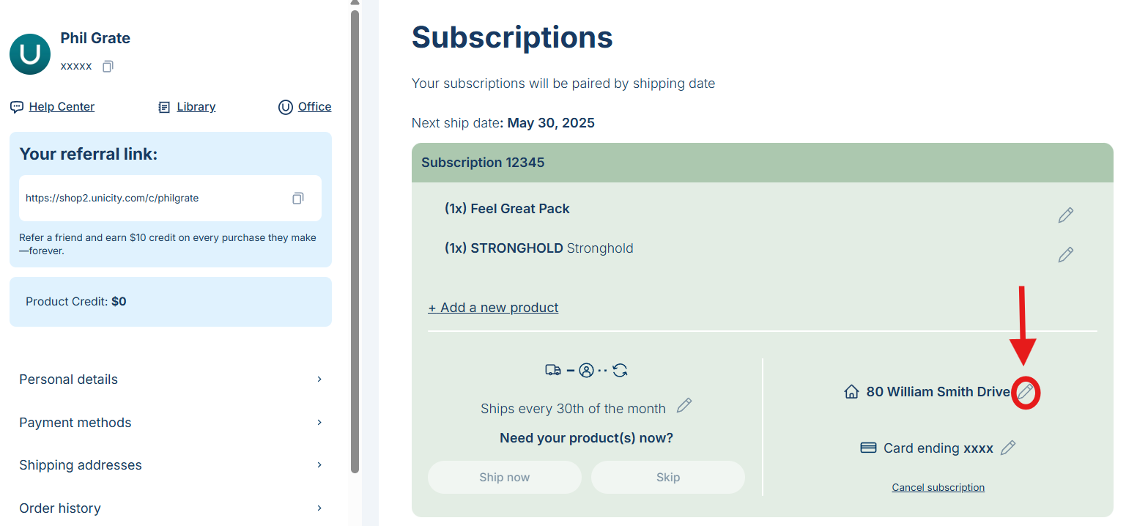This screenshot has width=1137, height=526.
Task: Expand the Shipping addresses section
Action: [x=171, y=465]
